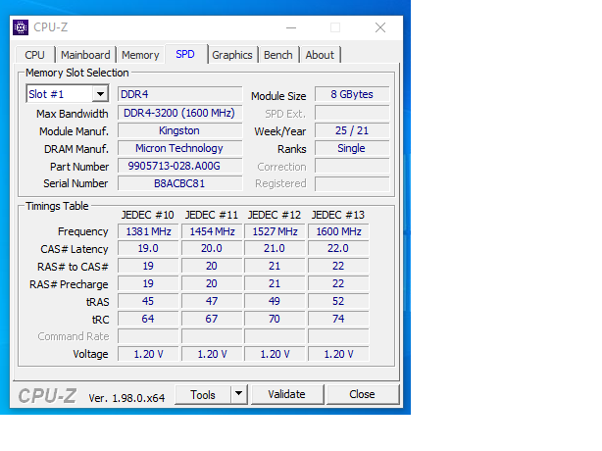The width and height of the screenshot is (602, 451).
Task: Click CAS# Latency value 20.0
Action: [212, 248]
